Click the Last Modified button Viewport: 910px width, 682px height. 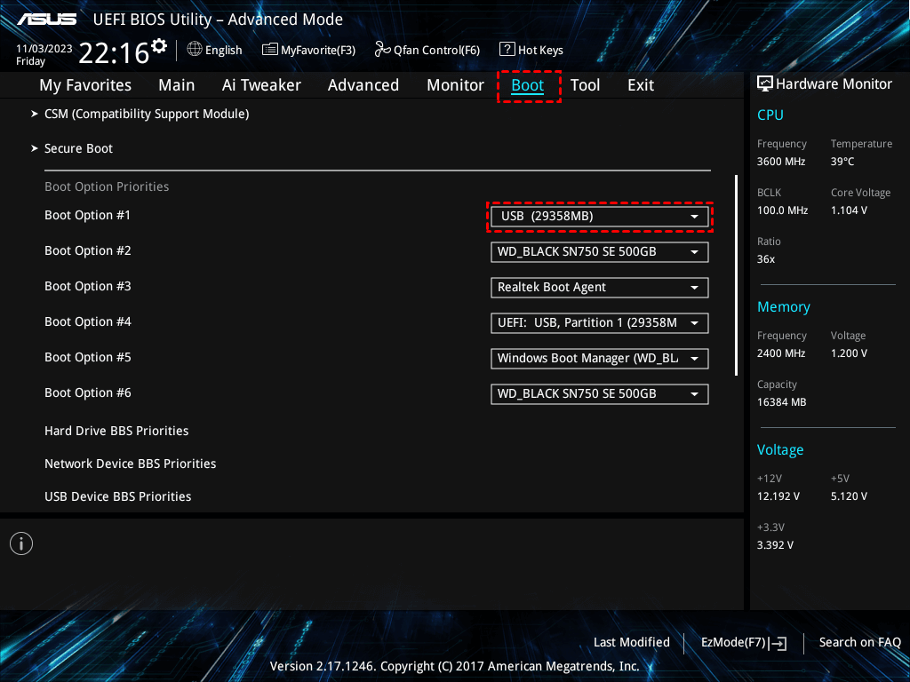632,642
